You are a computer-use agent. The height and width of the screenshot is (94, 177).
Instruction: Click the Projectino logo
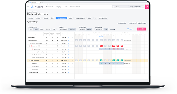point(37,7)
